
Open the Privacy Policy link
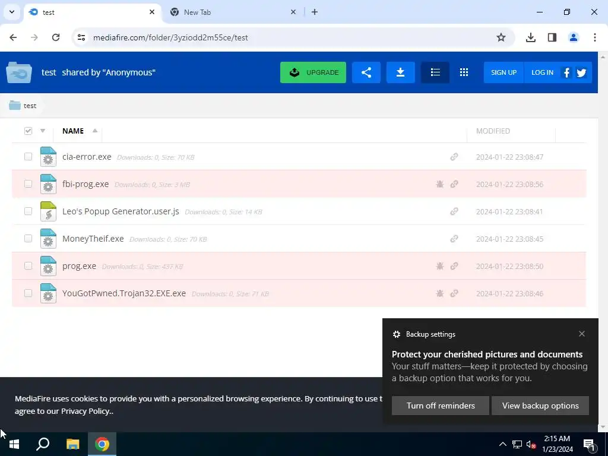86,411
